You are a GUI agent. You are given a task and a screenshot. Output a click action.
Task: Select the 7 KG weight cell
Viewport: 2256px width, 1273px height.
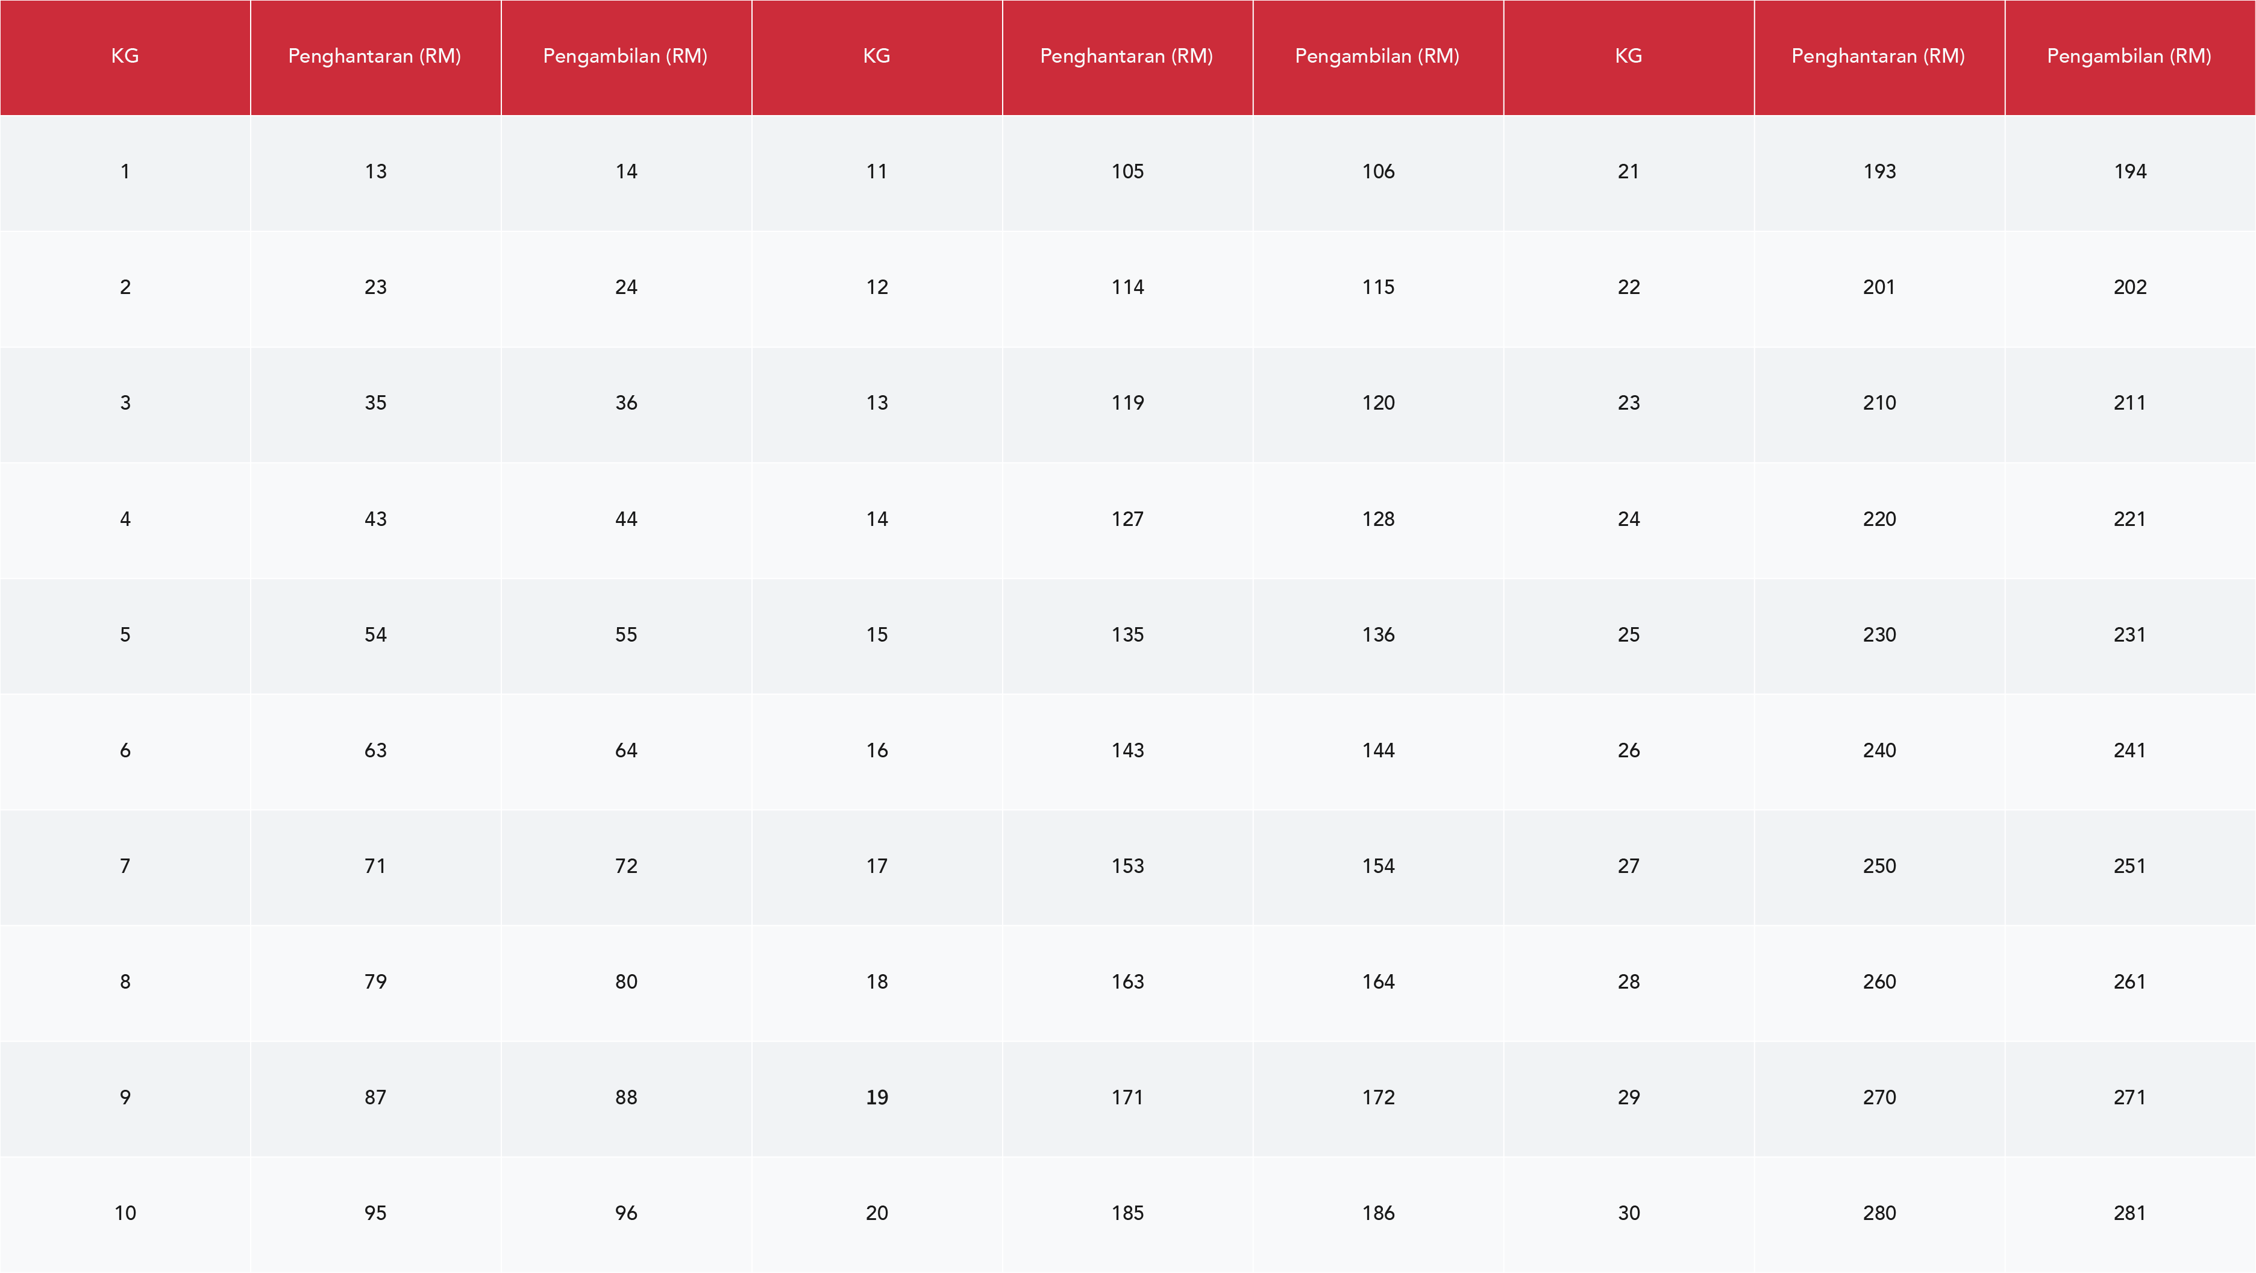point(125,866)
